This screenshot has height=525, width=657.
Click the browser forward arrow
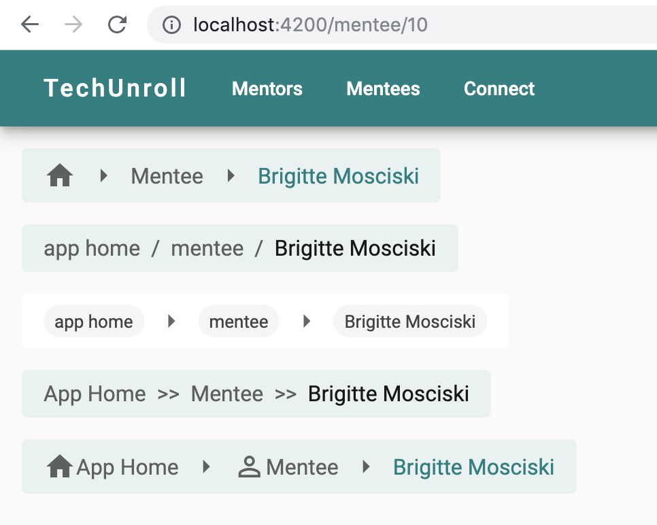(73, 25)
